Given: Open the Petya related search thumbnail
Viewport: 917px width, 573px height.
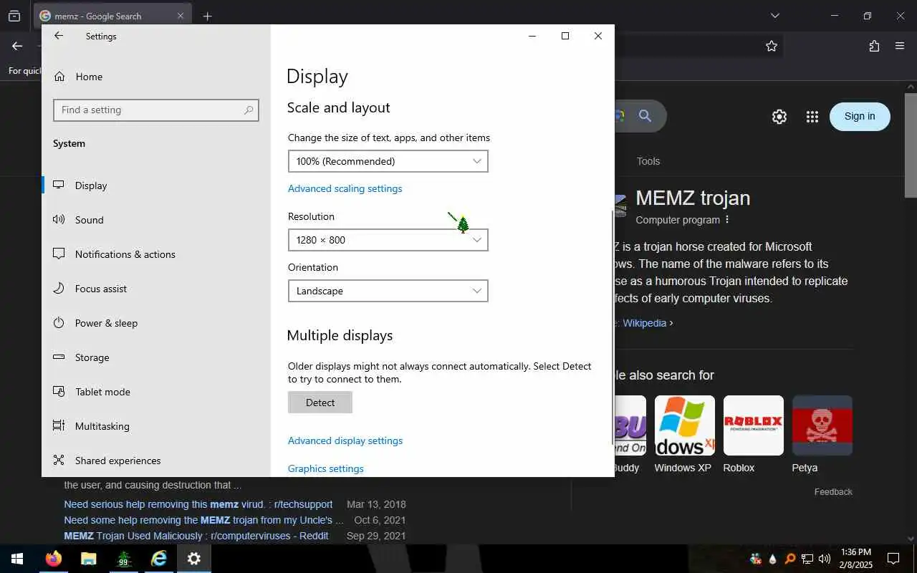Looking at the screenshot, I should click(822, 425).
